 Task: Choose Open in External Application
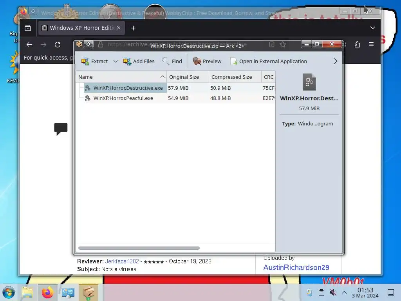[269, 62]
